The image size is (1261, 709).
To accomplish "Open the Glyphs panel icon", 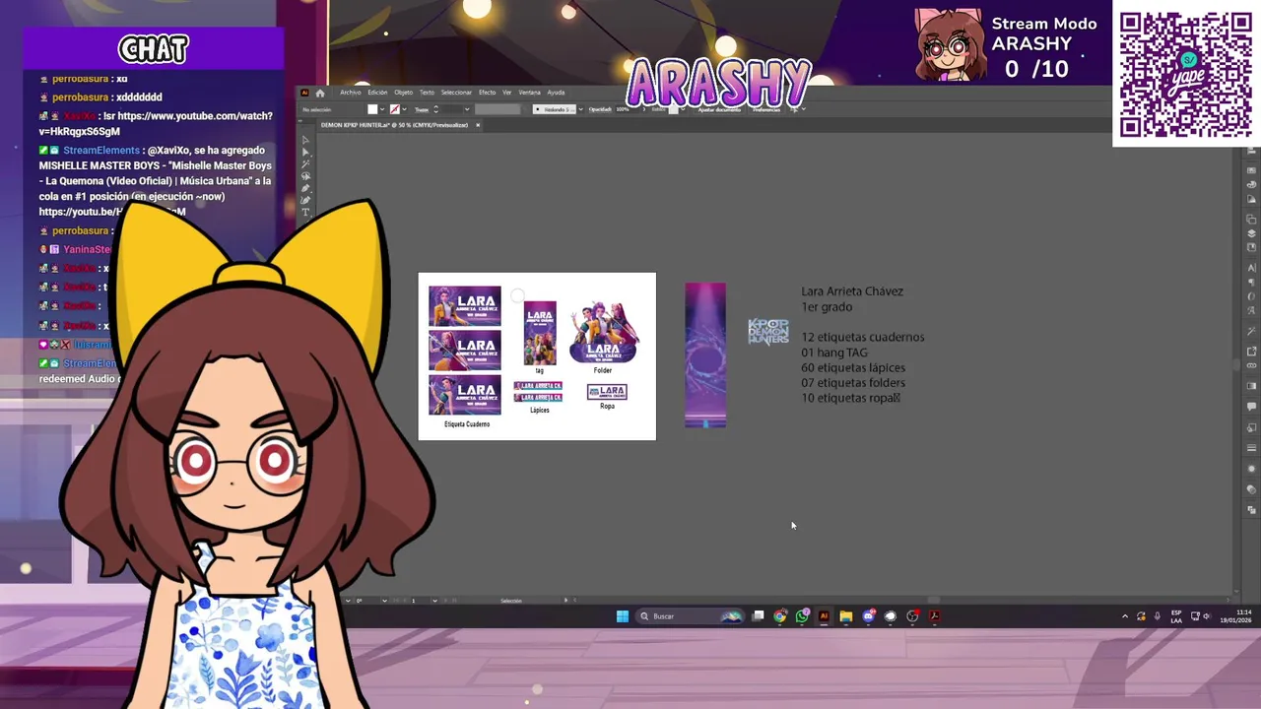I will [1251, 310].
